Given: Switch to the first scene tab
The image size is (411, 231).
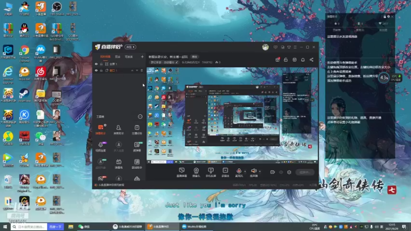Looking at the screenshot, I should click(x=105, y=57).
